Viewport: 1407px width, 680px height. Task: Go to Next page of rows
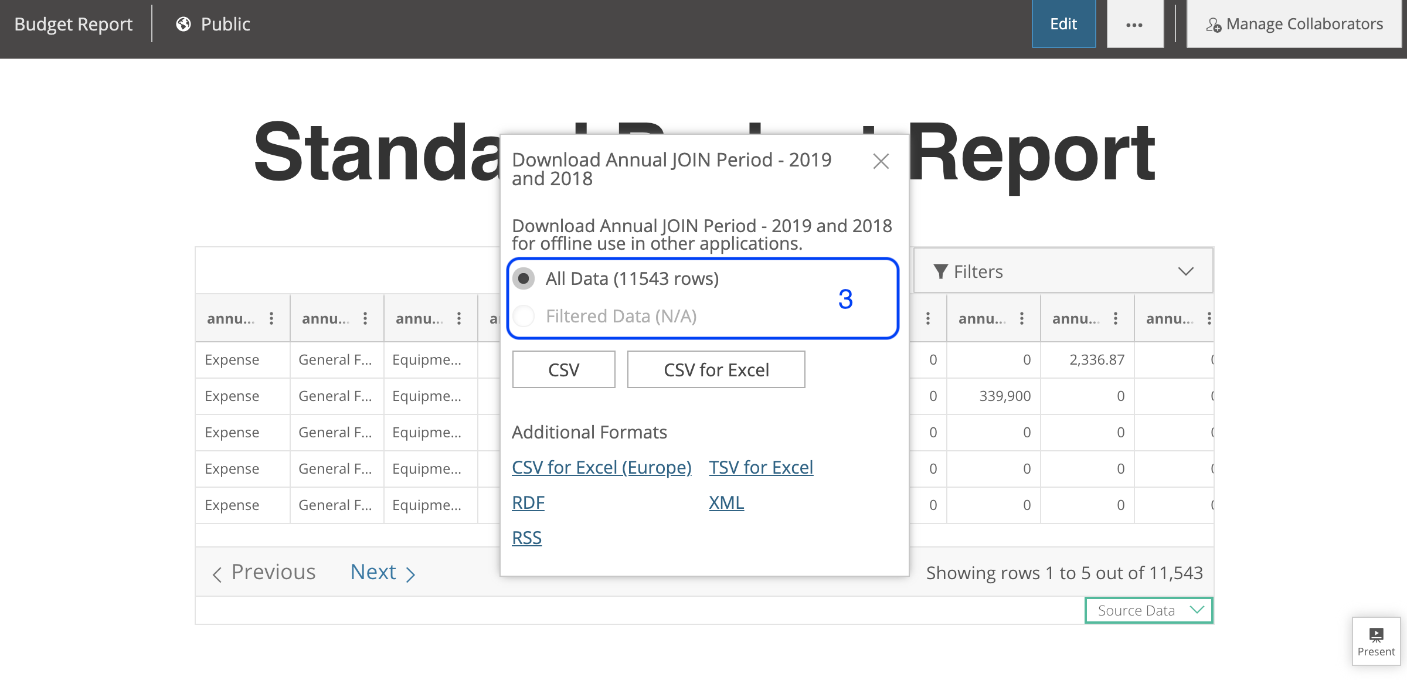click(x=383, y=572)
